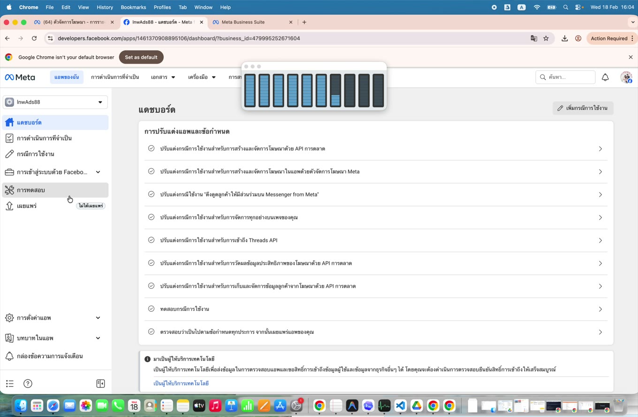The width and height of the screenshot is (638, 417).
Task: Select แอพของฉัน in the top navigation
Action: [x=67, y=77]
